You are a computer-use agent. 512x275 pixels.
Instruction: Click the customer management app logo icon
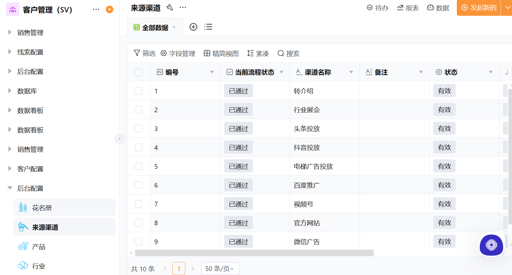click(13, 10)
